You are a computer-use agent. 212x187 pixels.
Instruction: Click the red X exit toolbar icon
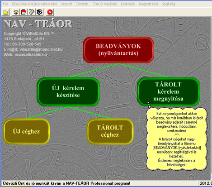click(x=50, y=12)
